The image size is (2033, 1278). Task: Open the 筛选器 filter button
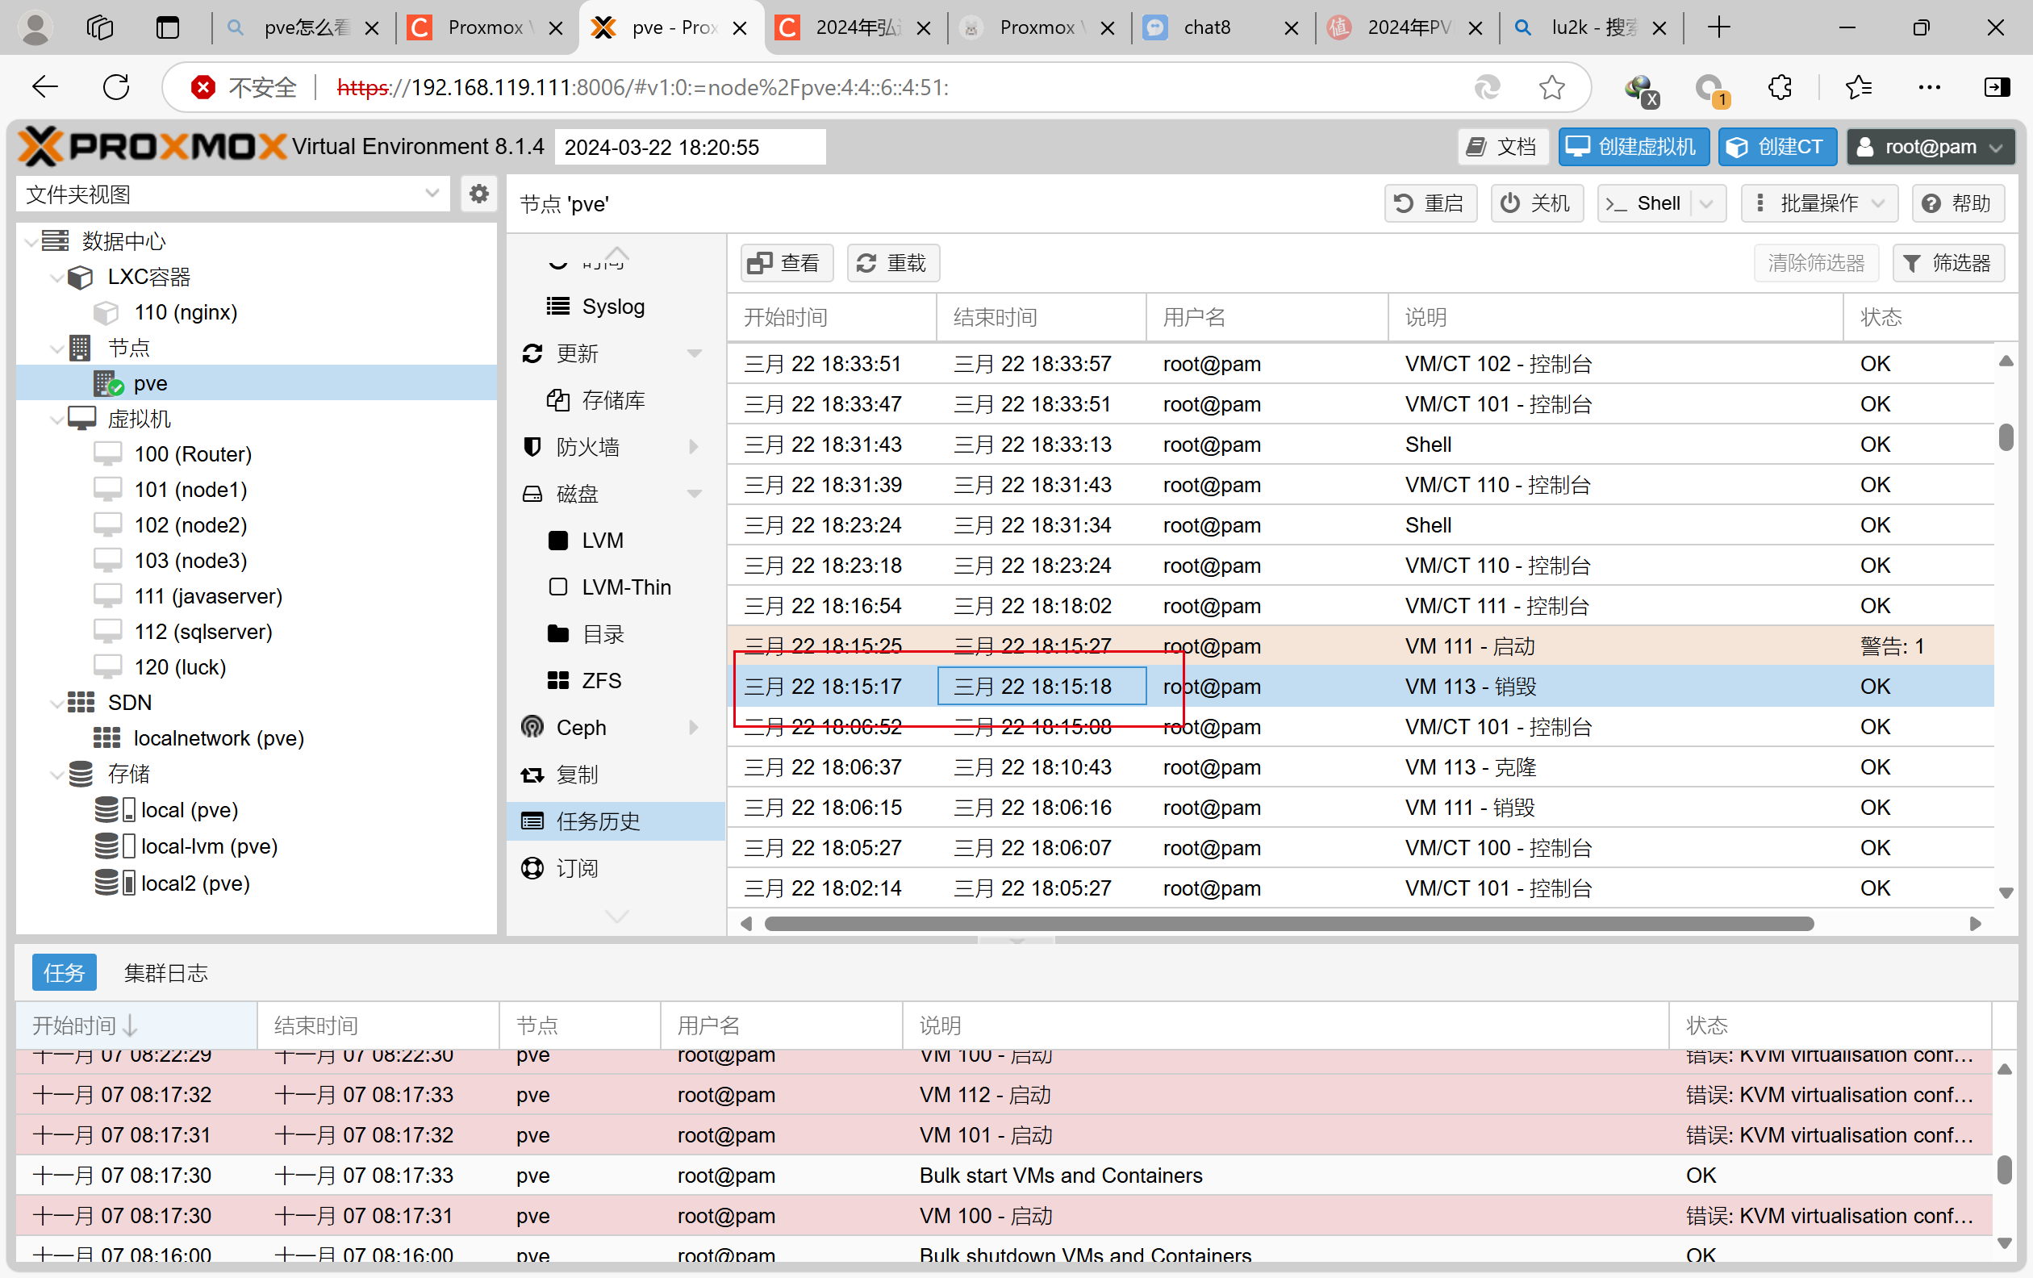click(1947, 263)
